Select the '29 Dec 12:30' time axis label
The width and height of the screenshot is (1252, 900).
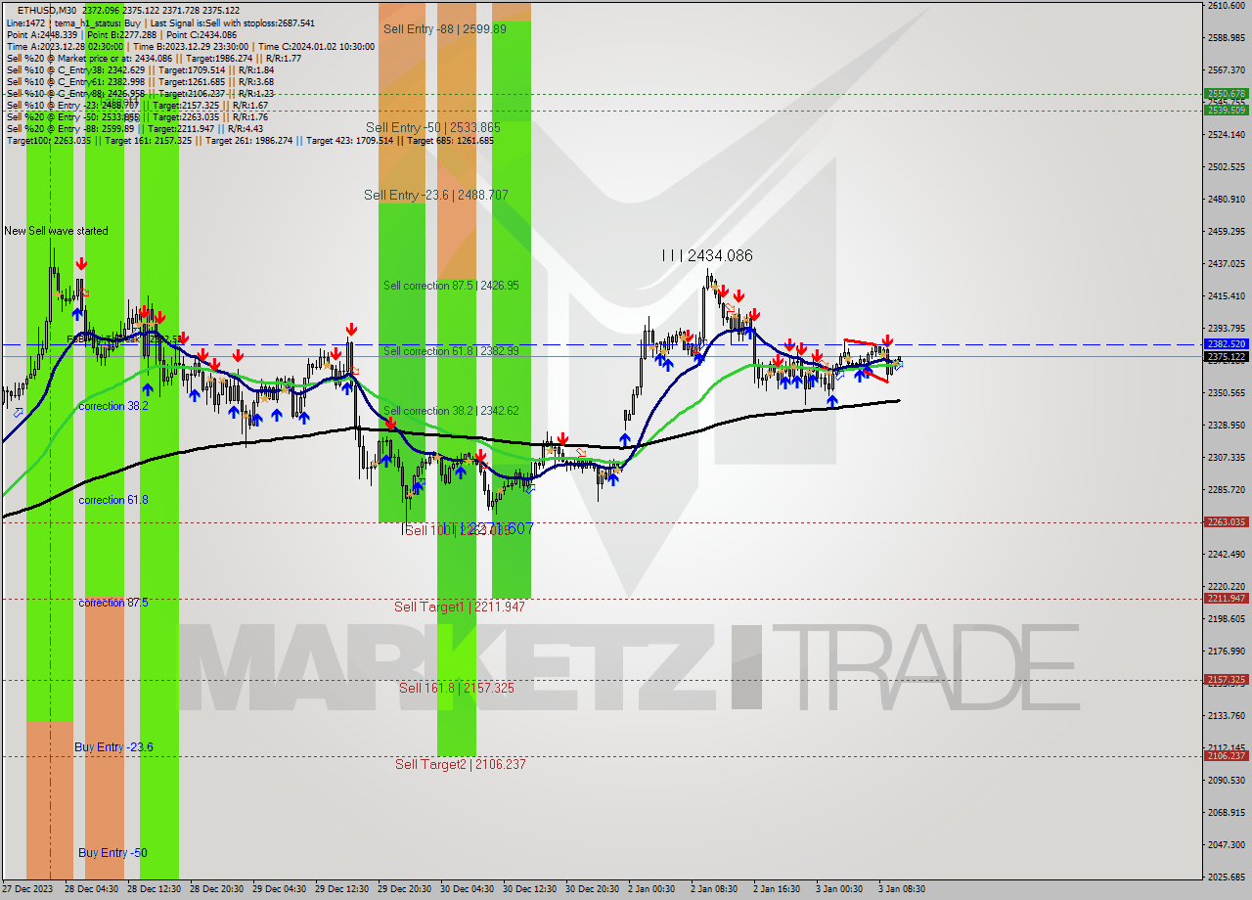point(341,889)
